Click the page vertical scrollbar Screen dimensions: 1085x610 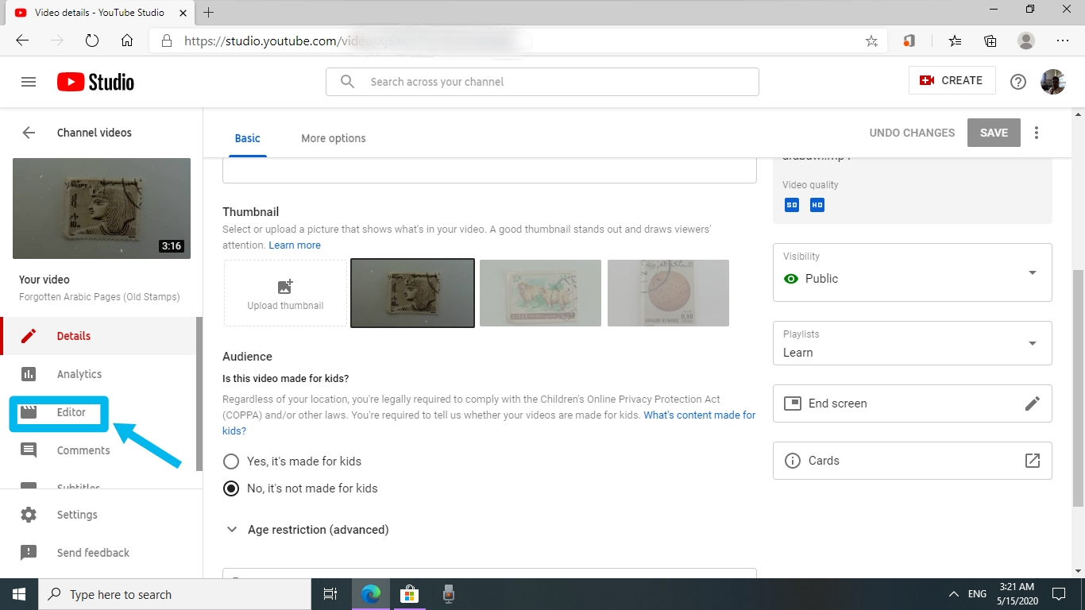coord(1078,388)
